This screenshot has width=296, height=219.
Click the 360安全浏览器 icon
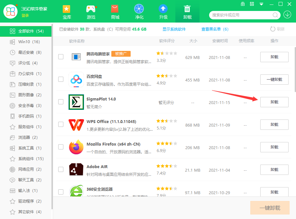pyautogui.click(x=76, y=191)
